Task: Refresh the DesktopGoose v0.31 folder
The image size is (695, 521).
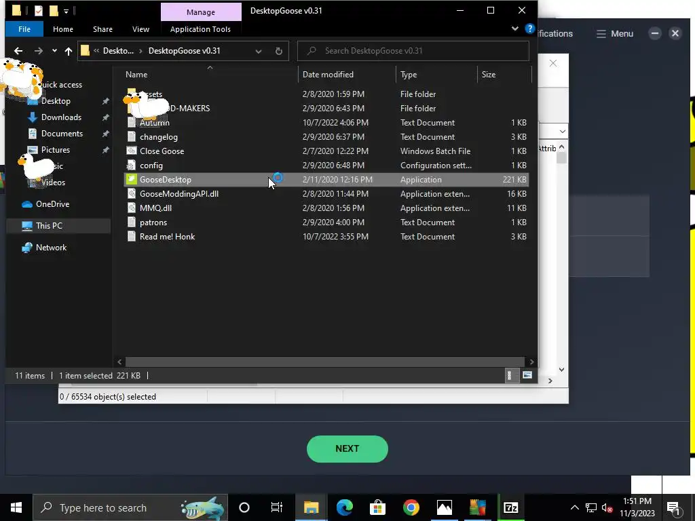Action: point(278,52)
